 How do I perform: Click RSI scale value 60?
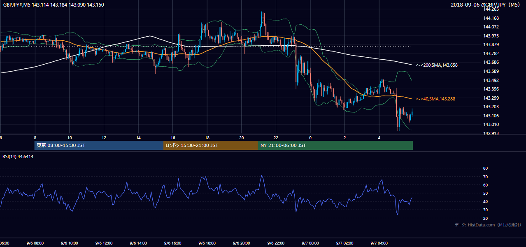[x=485, y=185]
